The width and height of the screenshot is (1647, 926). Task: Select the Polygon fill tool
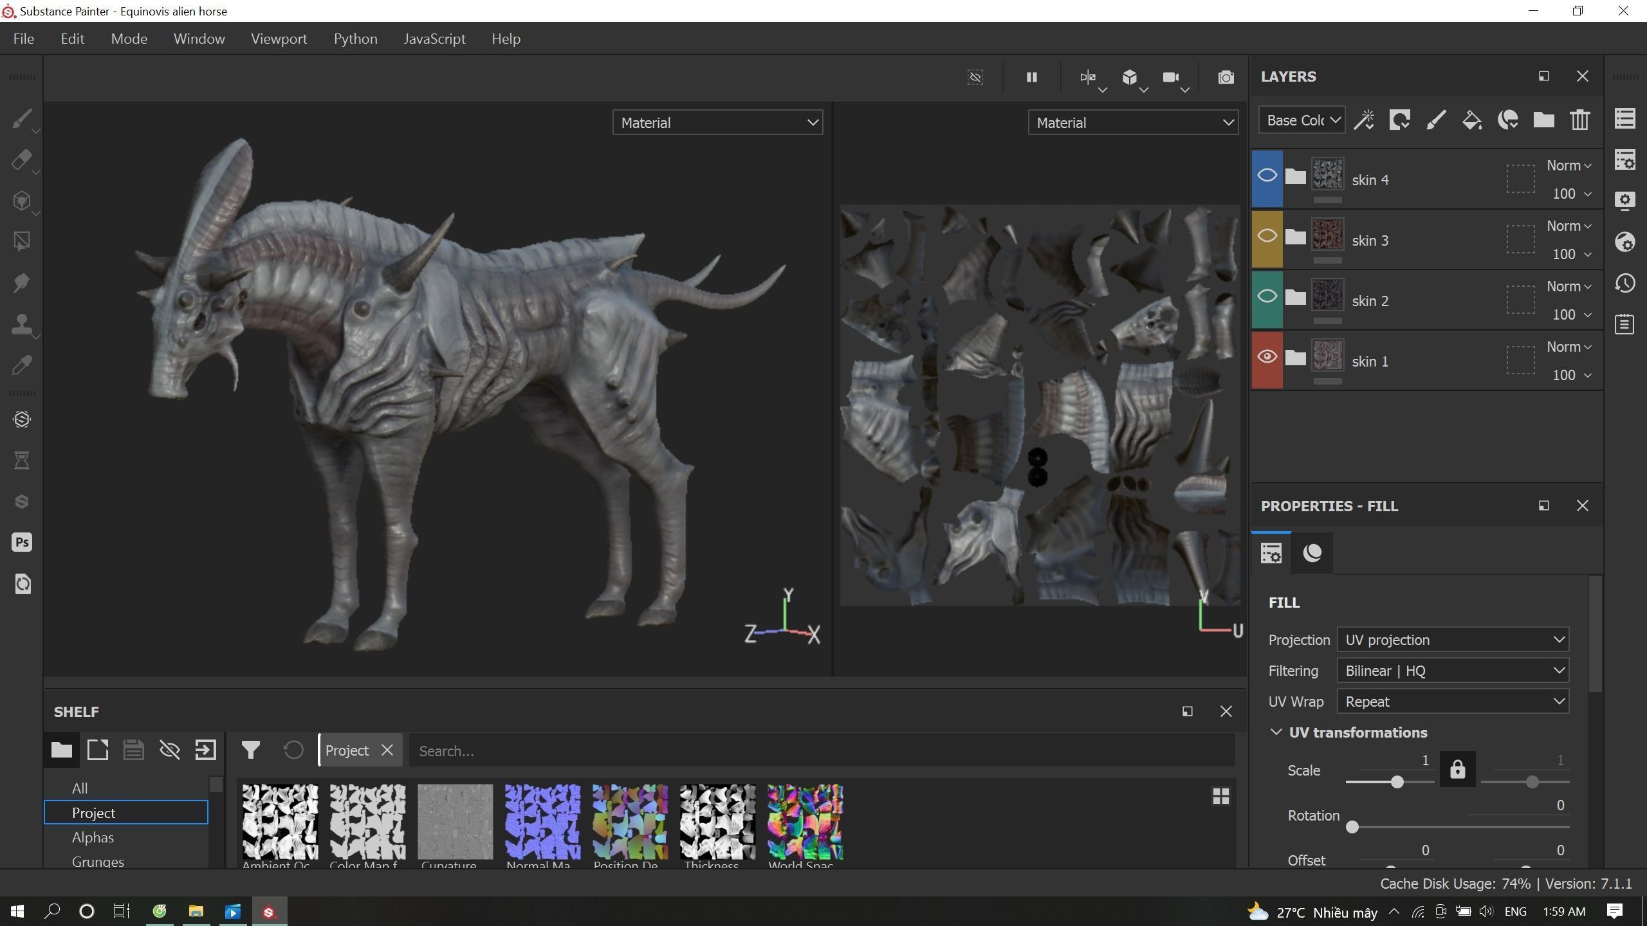[22, 242]
